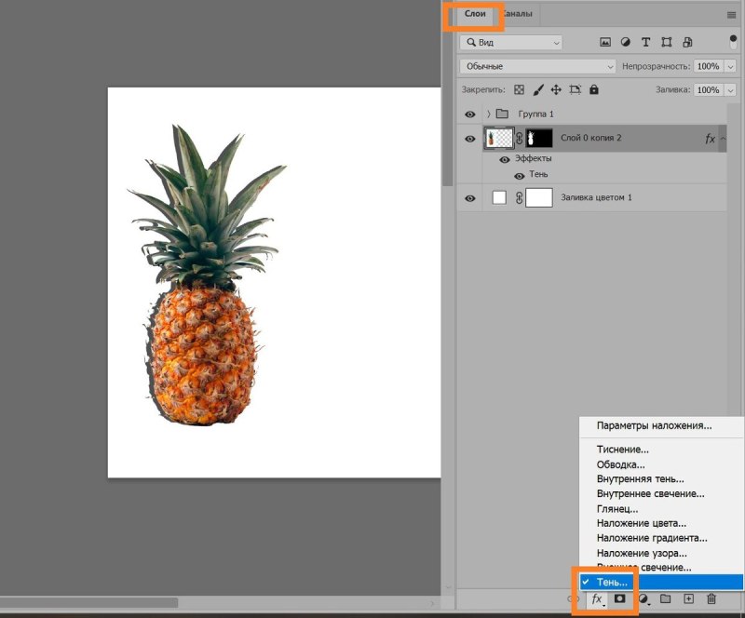Hide the Тень effect eye icon
Screen dimensions: 745x618
pos(520,176)
